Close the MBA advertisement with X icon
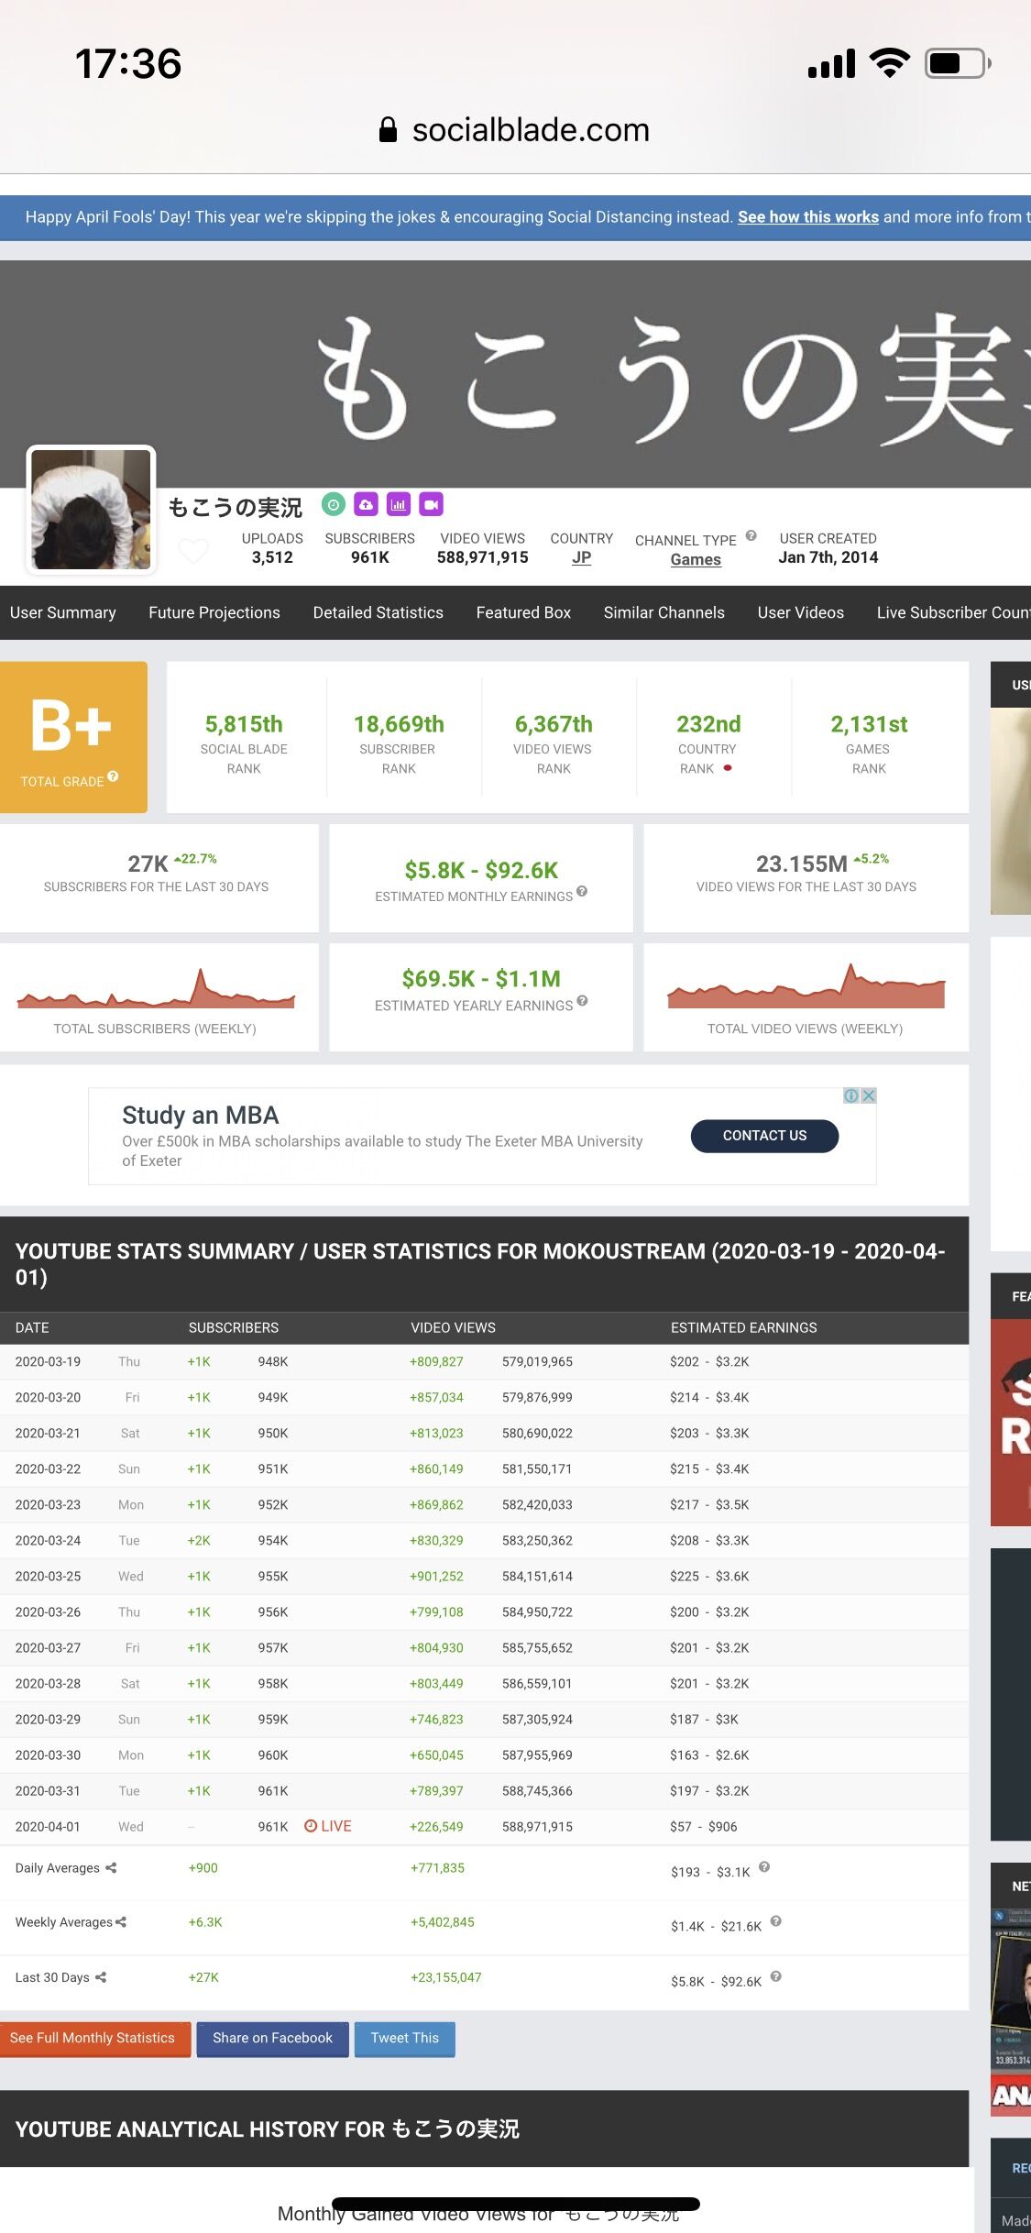The image size is (1031, 2233). [869, 1095]
